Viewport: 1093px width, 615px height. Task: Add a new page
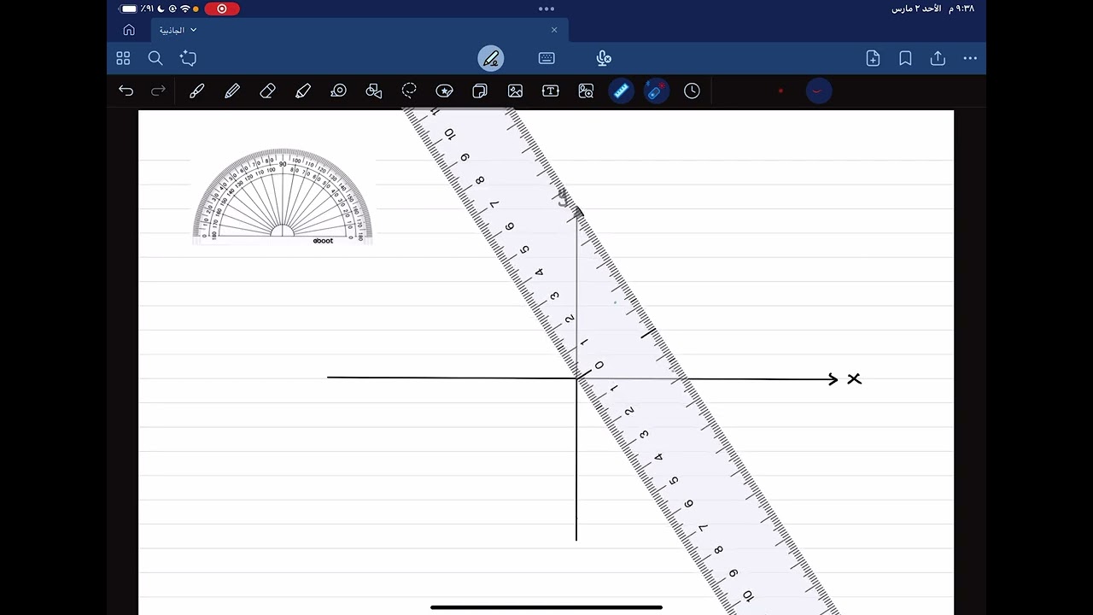(x=873, y=58)
